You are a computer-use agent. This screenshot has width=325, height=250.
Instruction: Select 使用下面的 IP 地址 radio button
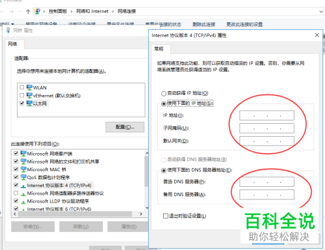point(164,104)
